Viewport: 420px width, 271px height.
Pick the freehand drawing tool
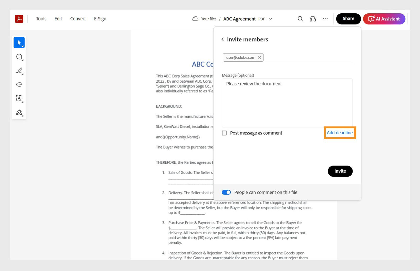(x=19, y=84)
